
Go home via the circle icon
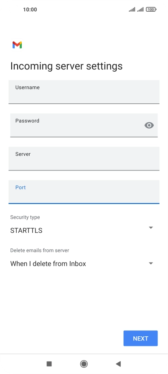pyautogui.click(x=84, y=364)
